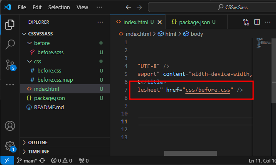The height and width of the screenshot is (165, 276).
Task: Click the "UTF-8" text on line 4
Action: [x=149, y=66]
